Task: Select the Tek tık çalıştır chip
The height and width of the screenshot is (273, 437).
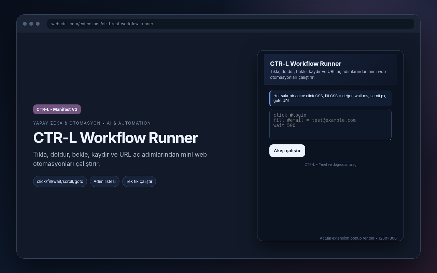Action: (139, 181)
